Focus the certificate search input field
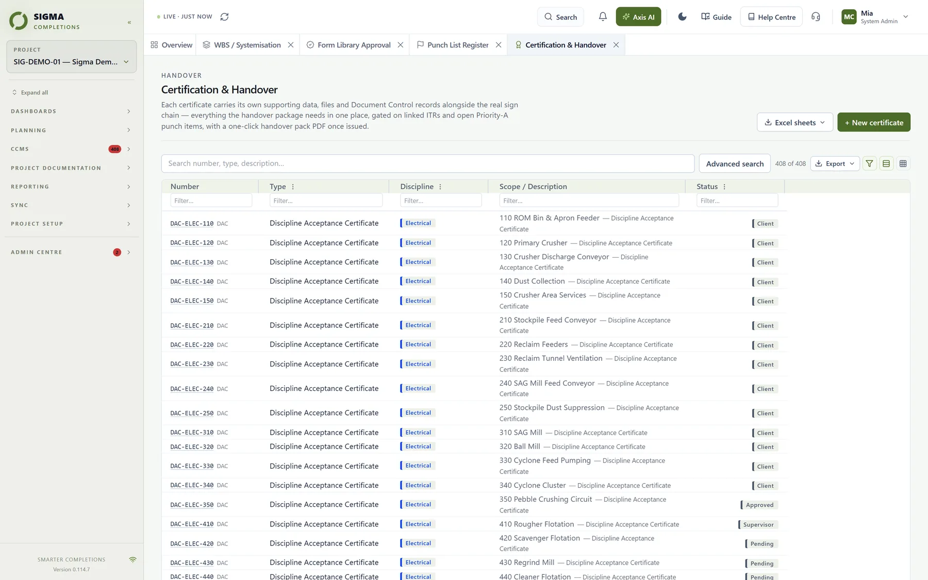This screenshot has height=580, width=928. pos(428,163)
